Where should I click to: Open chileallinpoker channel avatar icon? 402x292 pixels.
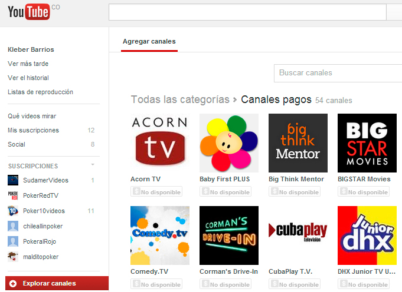(13, 226)
